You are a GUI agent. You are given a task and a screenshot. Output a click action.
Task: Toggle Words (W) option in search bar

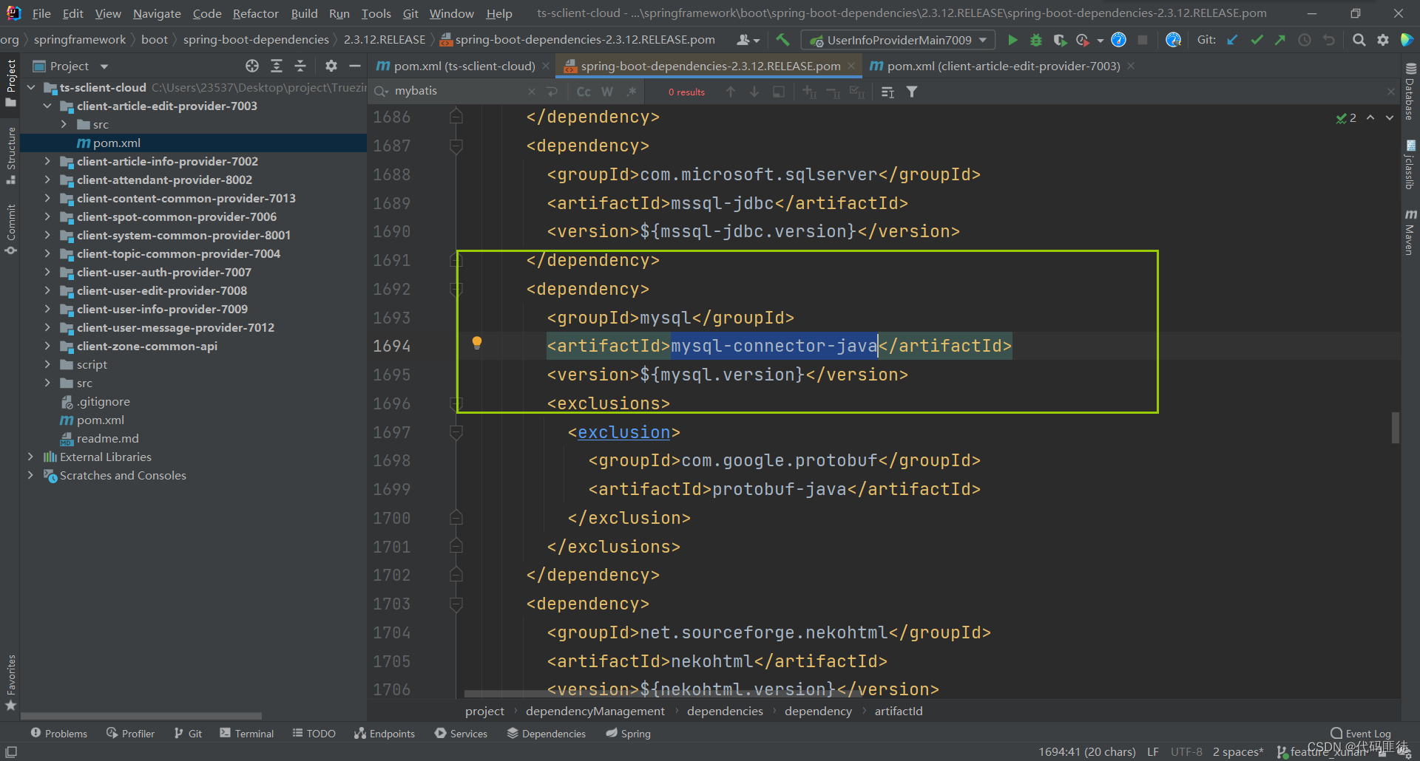click(x=607, y=92)
